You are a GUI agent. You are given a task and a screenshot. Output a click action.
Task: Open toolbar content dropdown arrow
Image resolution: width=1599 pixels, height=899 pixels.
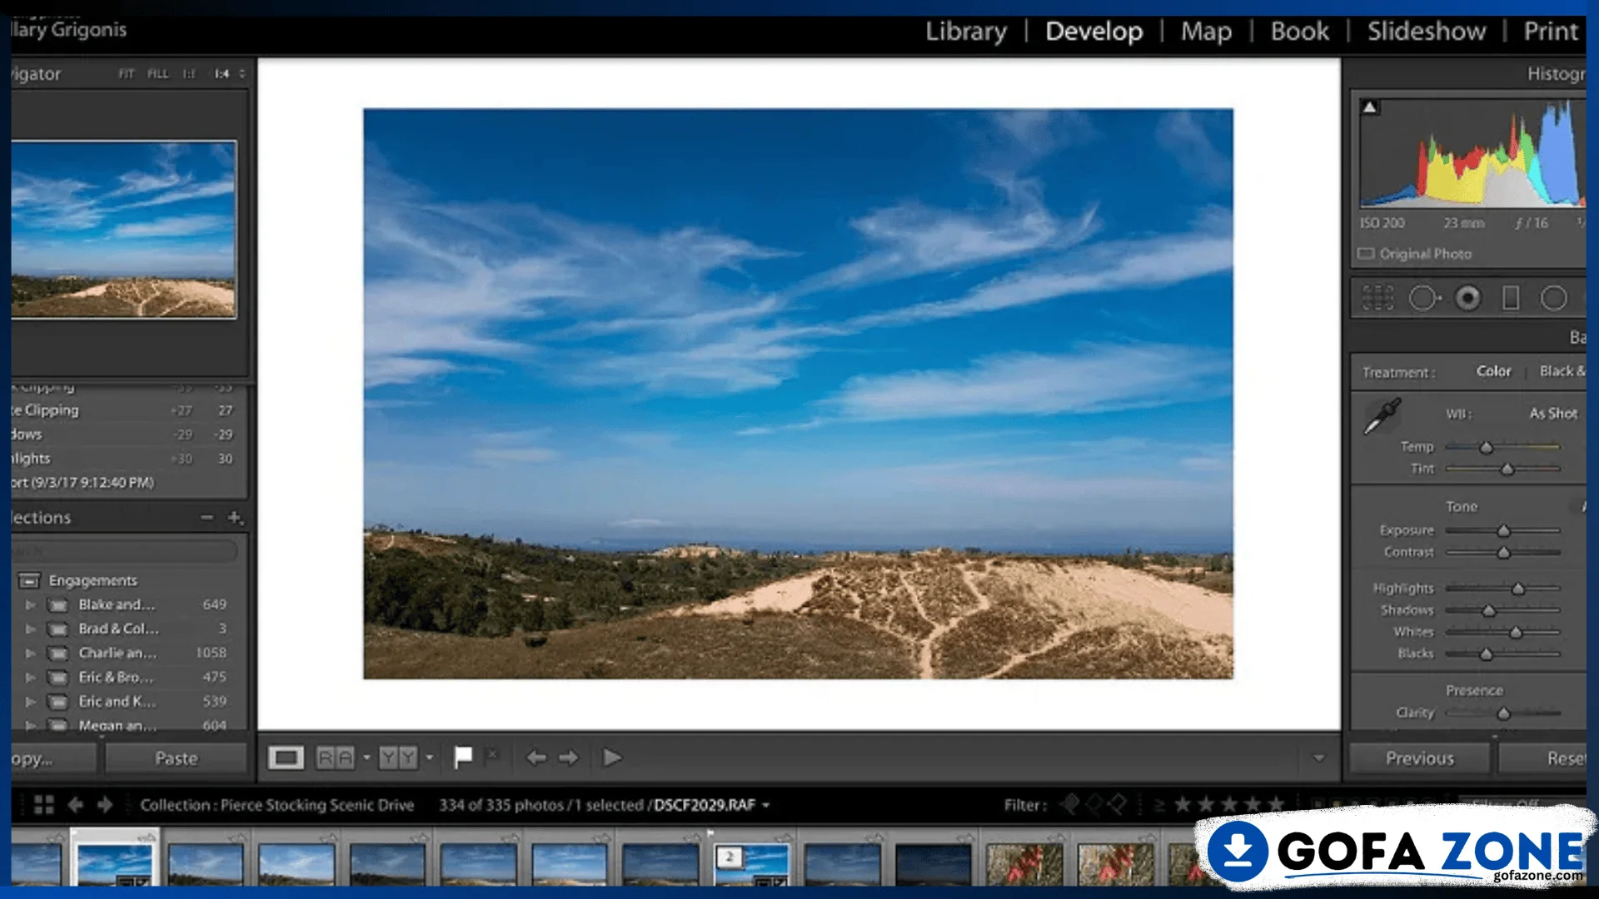tap(1319, 757)
